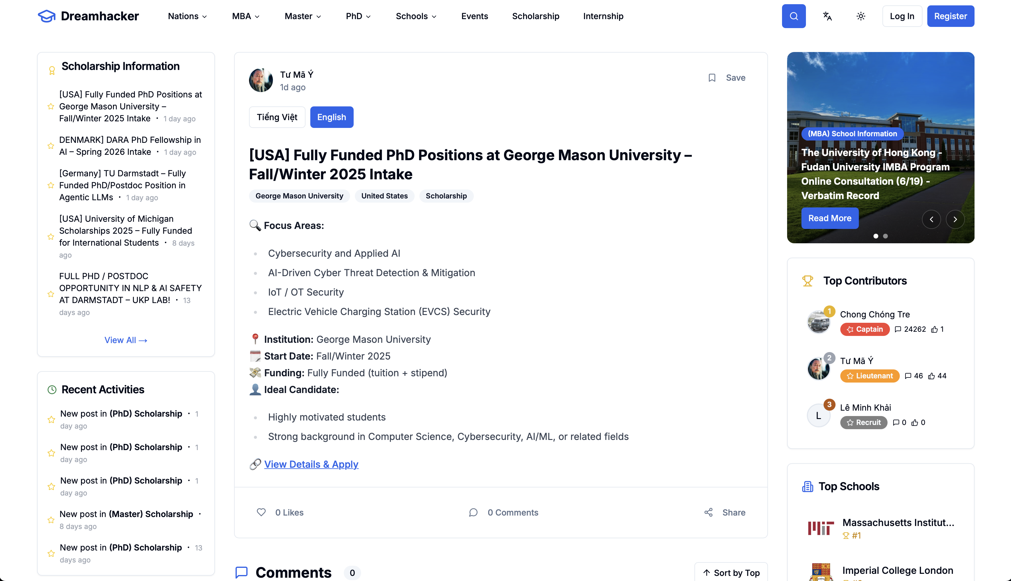Click the clock icon beside Recent Activities
Image resolution: width=1011 pixels, height=581 pixels.
click(x=52, y=389)
